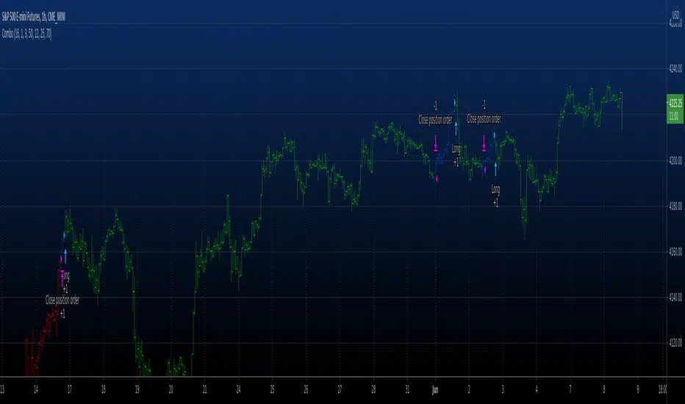Click the 4120.00 price axis label

(675, 343)
